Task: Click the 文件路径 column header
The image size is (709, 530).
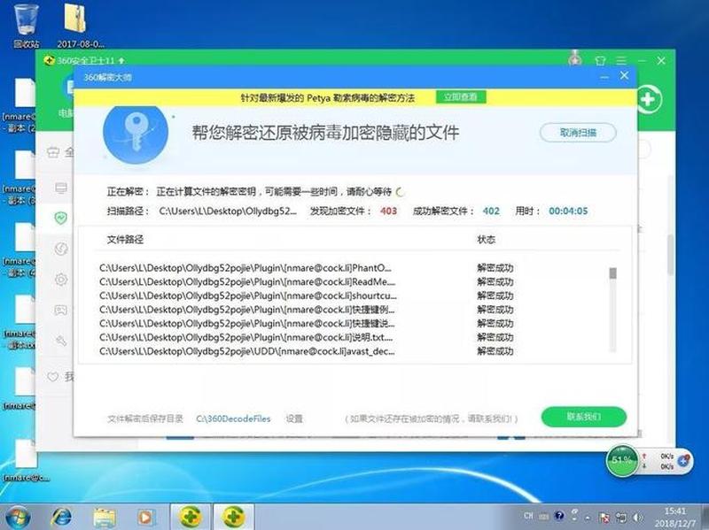Action: [125, 240]
